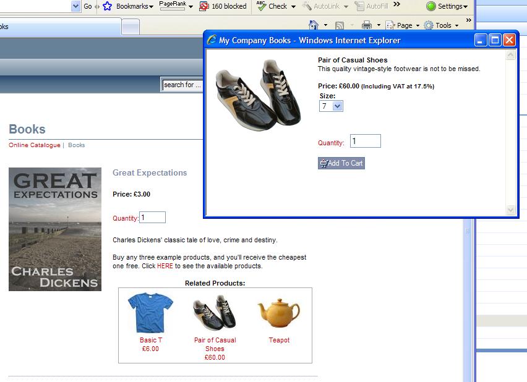Open the Tools gear menu
The height and width of the screenshot is (382, 527).
point(429,25)
